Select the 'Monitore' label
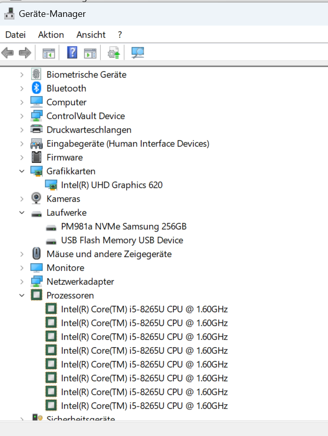 [x=65, y=268]
